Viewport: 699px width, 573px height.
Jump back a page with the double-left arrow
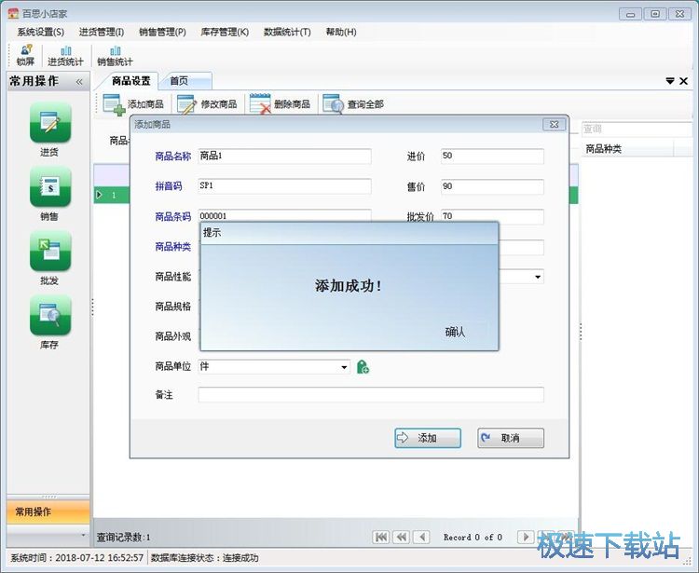coord(401,537)
